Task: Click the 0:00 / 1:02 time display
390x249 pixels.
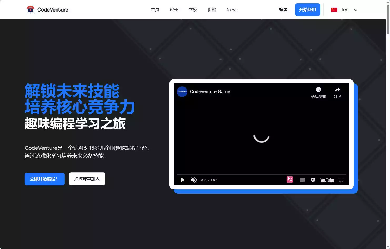Action: coord(209,180)
